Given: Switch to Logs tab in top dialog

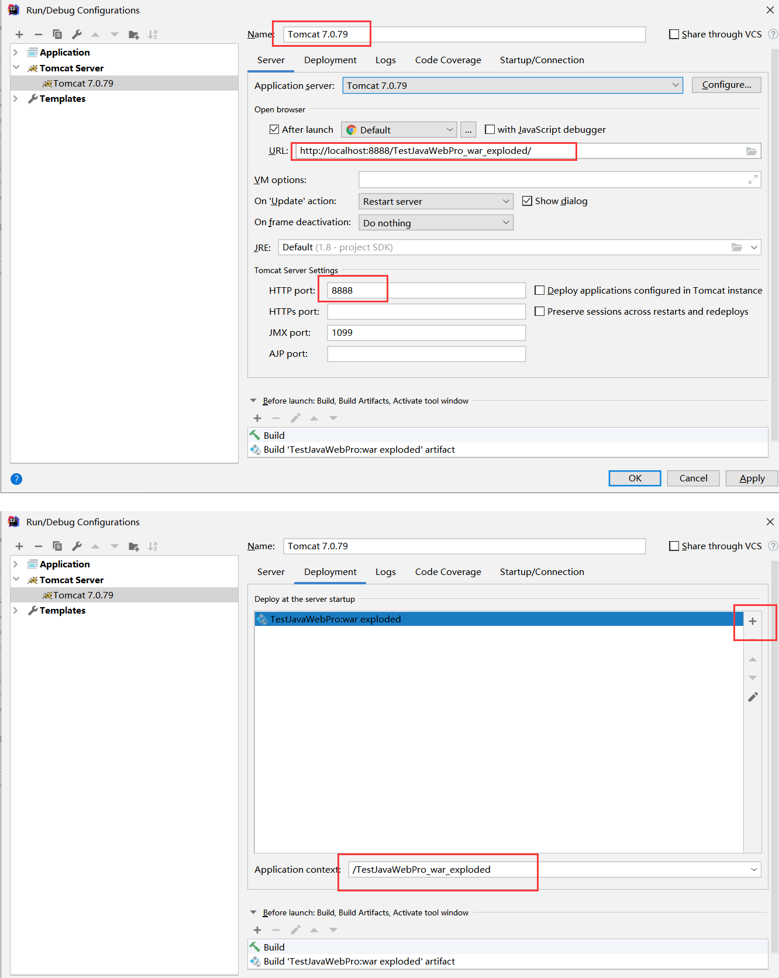Looking at the screenshot, I should tap(385, 60).
